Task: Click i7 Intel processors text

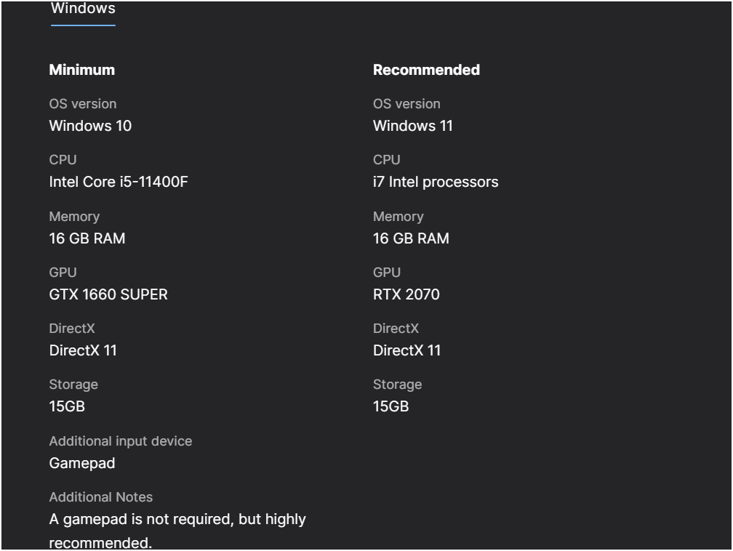Action: [x=436, y=182]
